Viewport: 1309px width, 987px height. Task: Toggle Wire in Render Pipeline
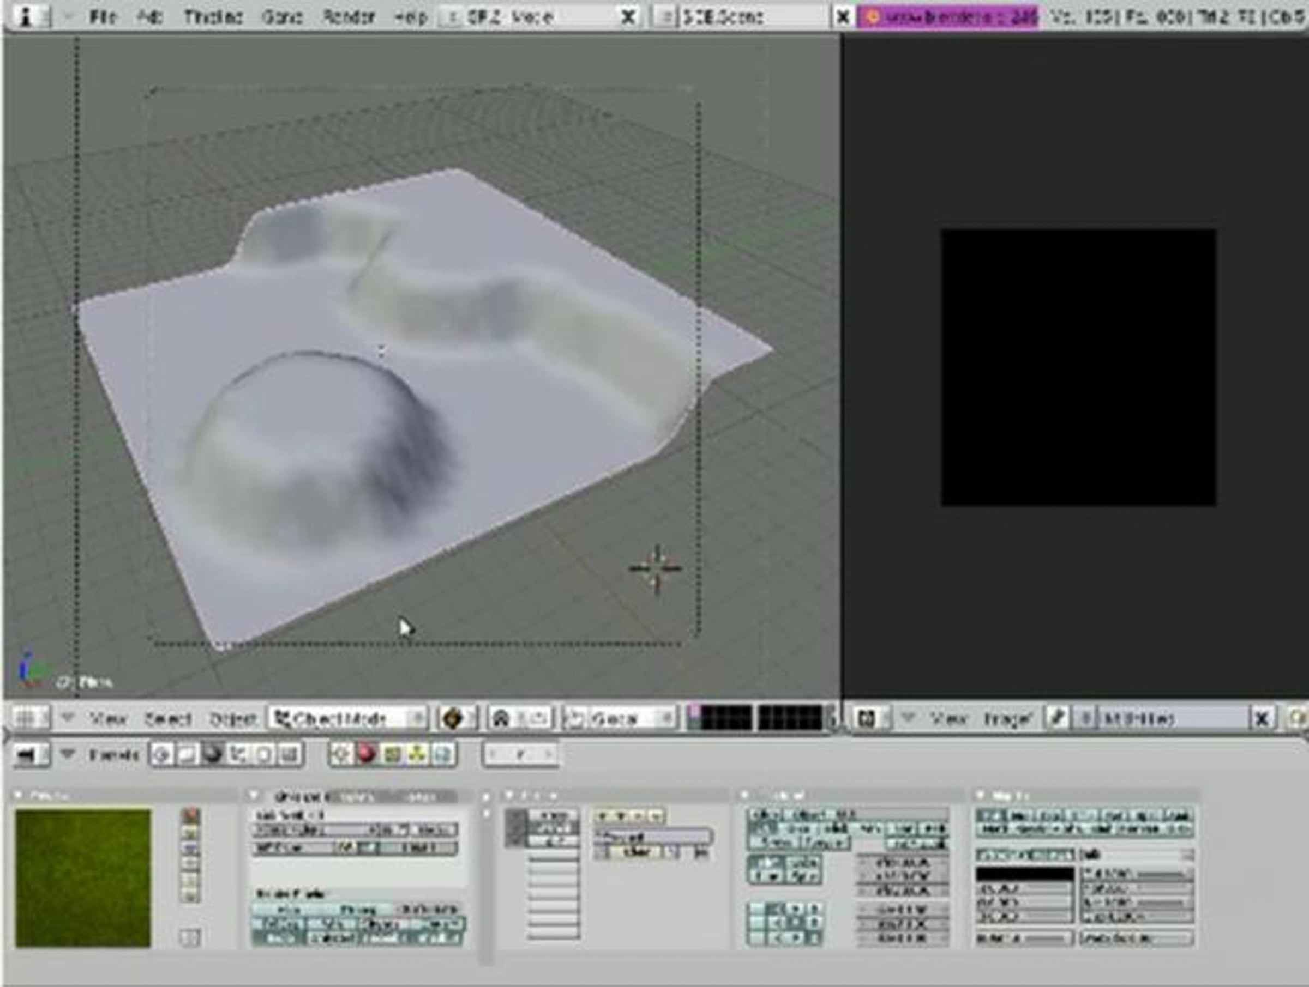(x=333, y=924)
